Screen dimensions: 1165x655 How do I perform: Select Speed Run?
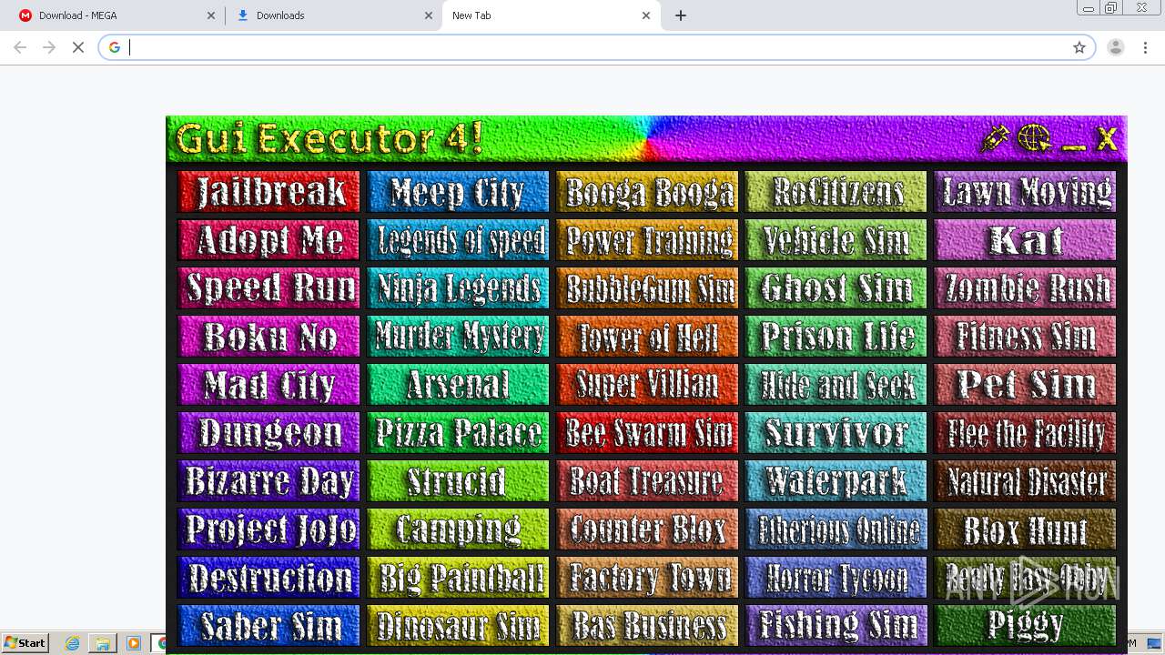coord(269,288)
